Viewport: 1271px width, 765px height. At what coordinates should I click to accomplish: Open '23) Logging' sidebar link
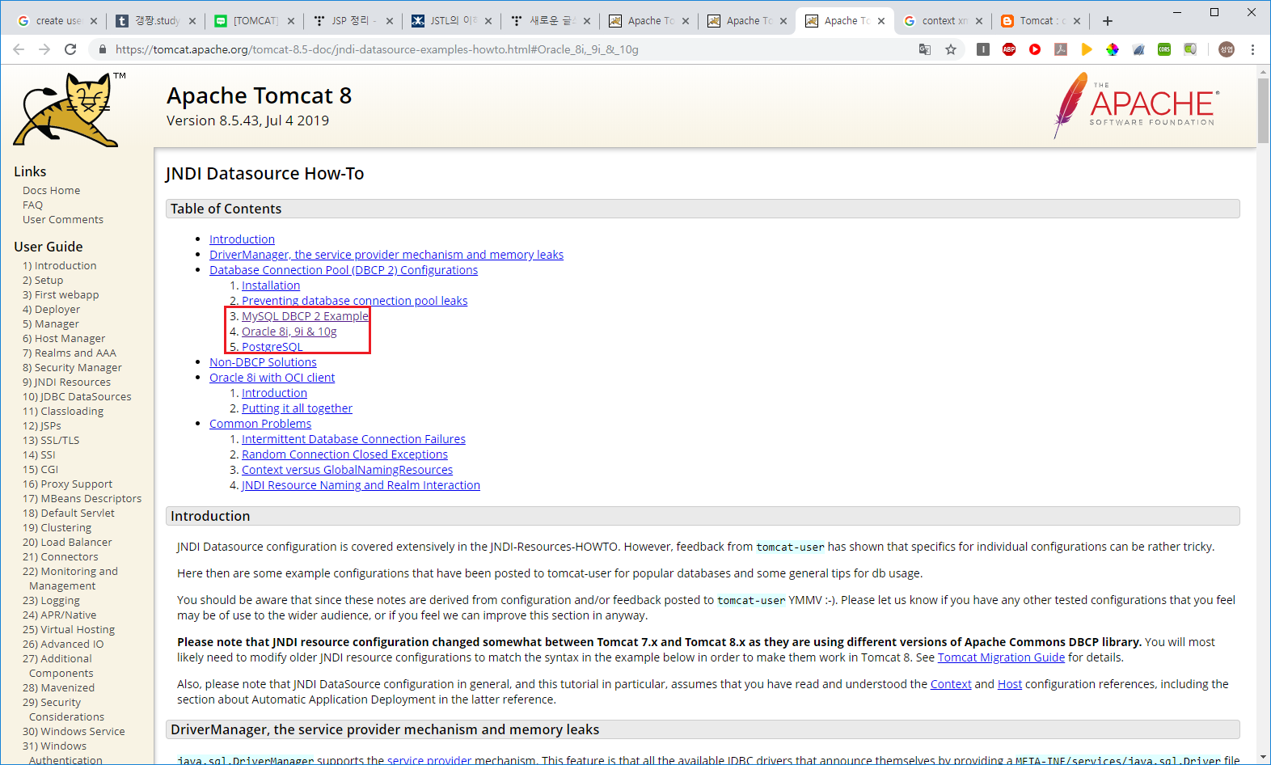[x=52, y=601]
